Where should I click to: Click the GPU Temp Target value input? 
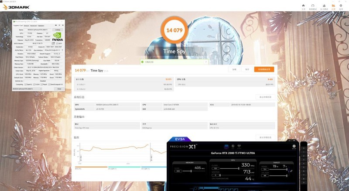pyautogui.click(x=265, y=176)
